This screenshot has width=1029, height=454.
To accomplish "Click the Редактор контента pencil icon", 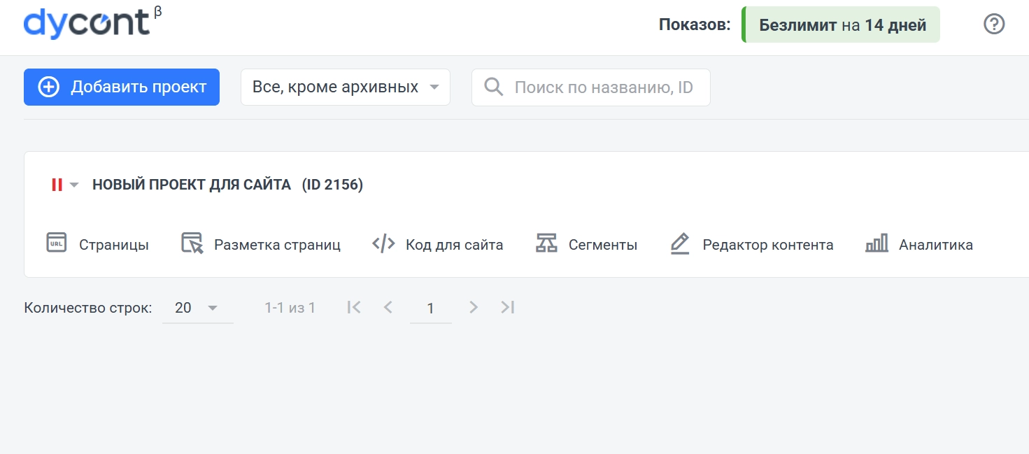I will click(x=679, y=243).
